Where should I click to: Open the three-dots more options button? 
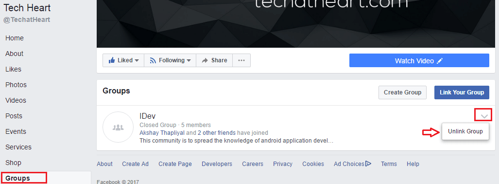(241, 60)
